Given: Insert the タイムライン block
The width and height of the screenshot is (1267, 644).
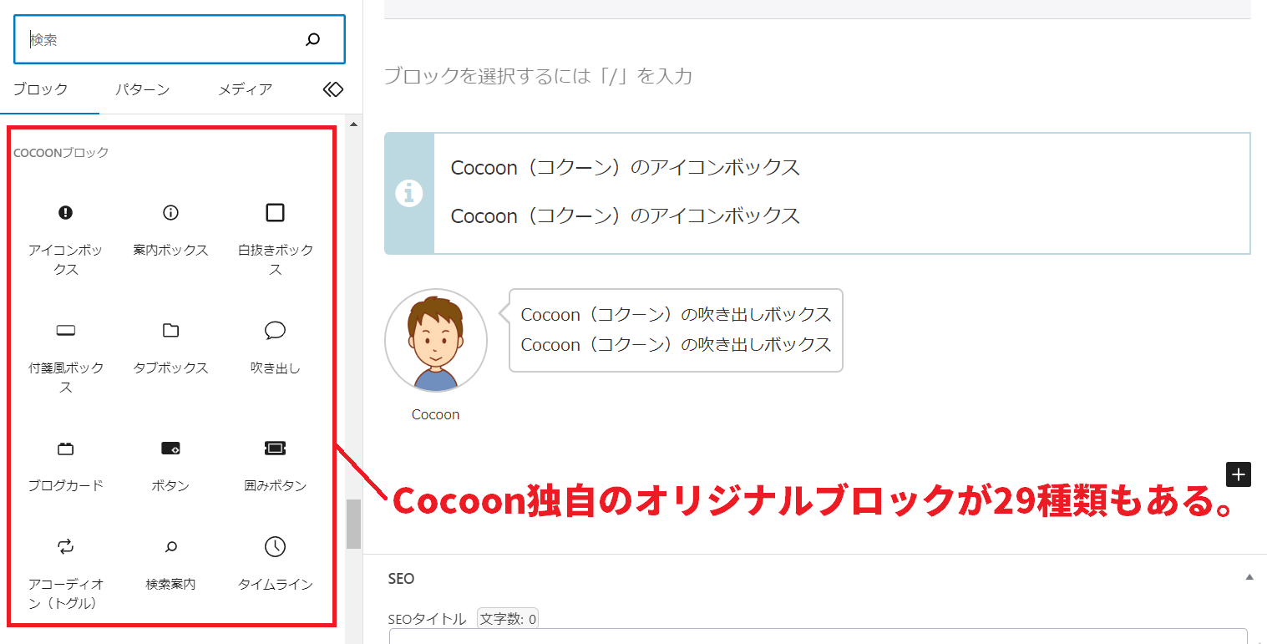Looking at the screenshot, I should (x=276, y=564).
